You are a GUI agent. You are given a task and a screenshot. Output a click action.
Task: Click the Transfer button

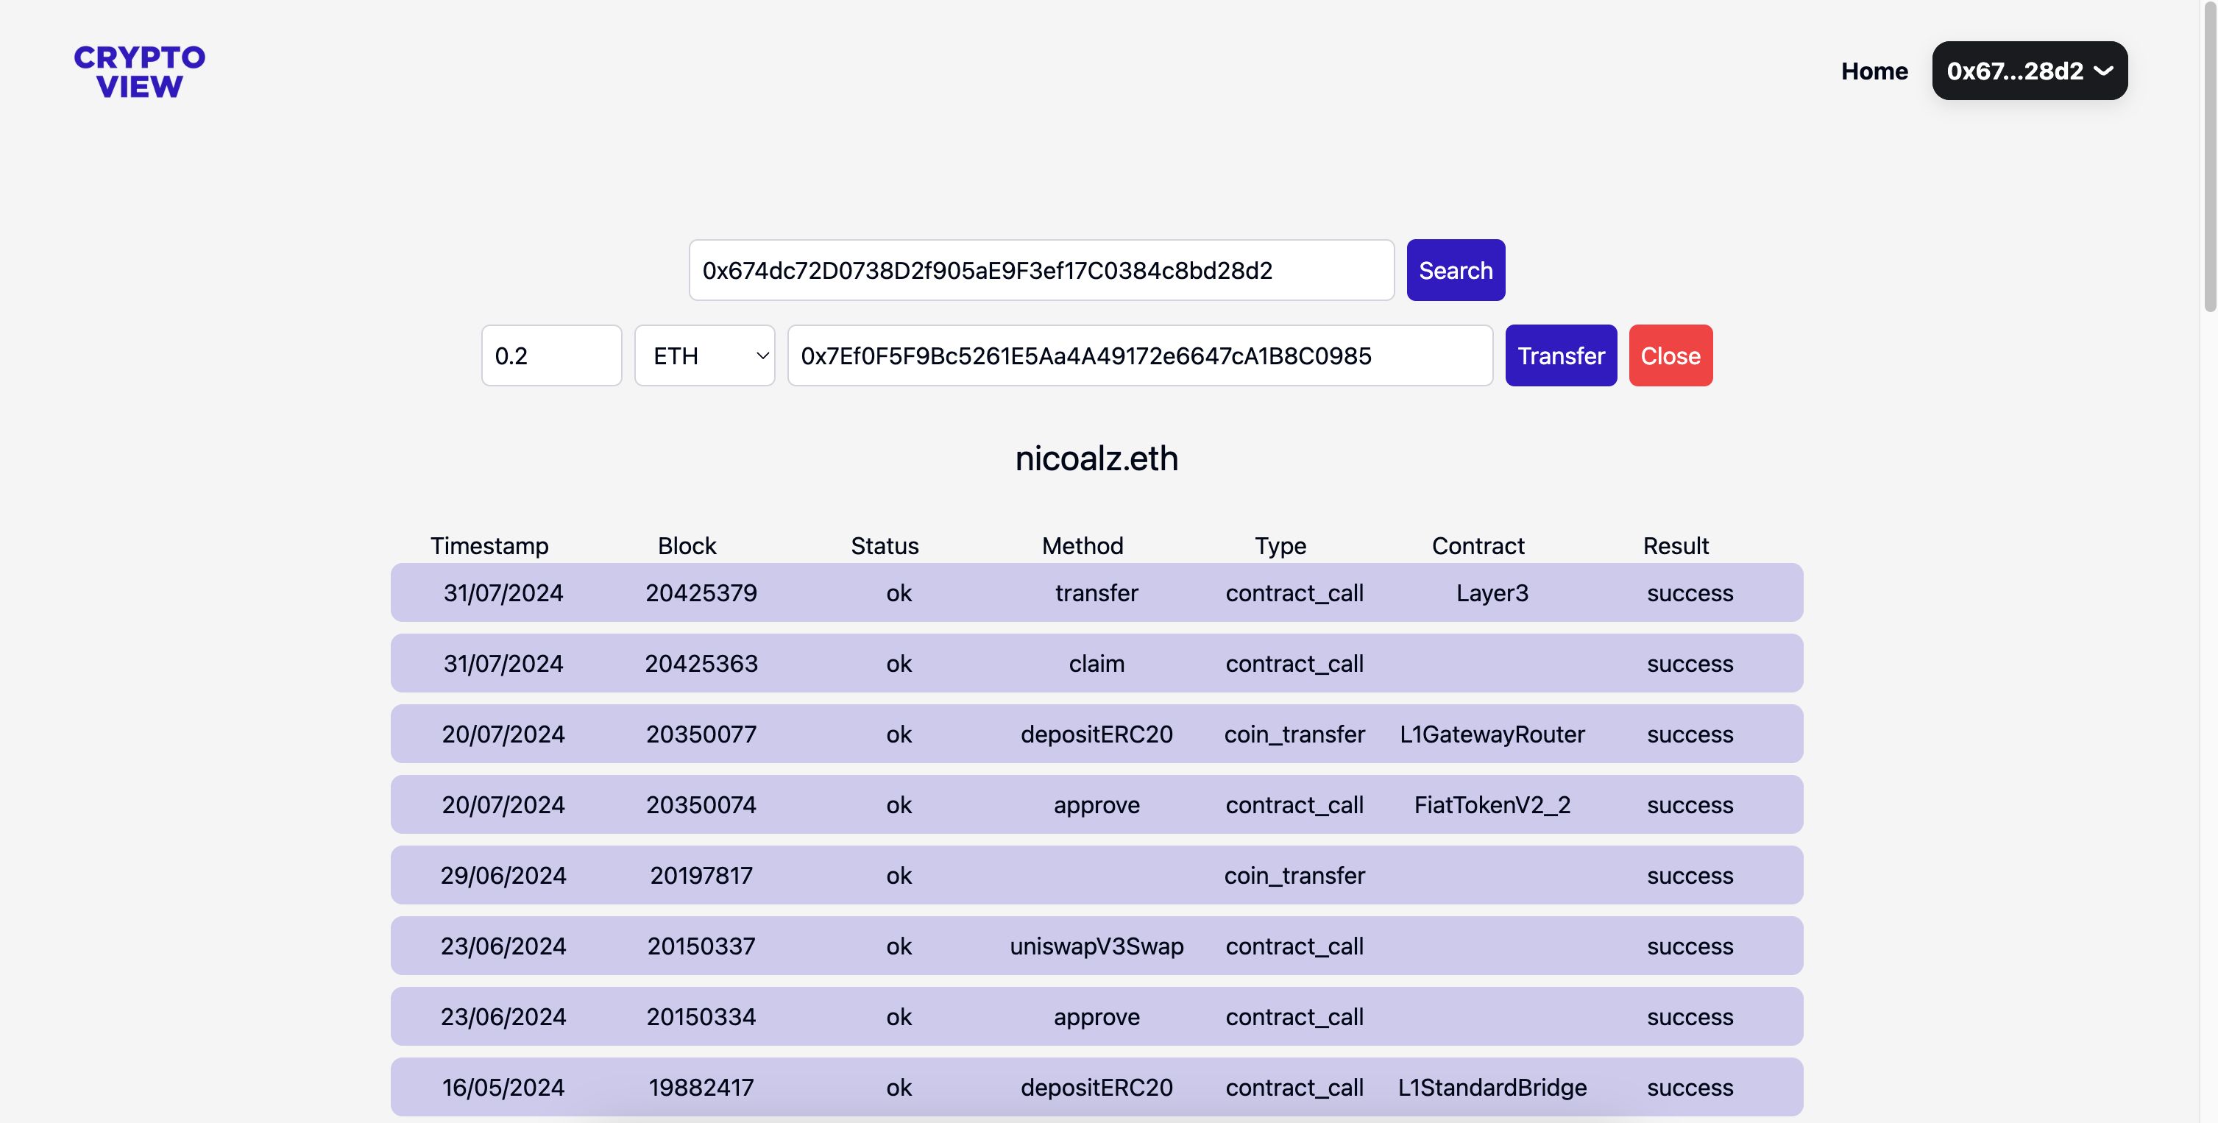point(1560,355)
